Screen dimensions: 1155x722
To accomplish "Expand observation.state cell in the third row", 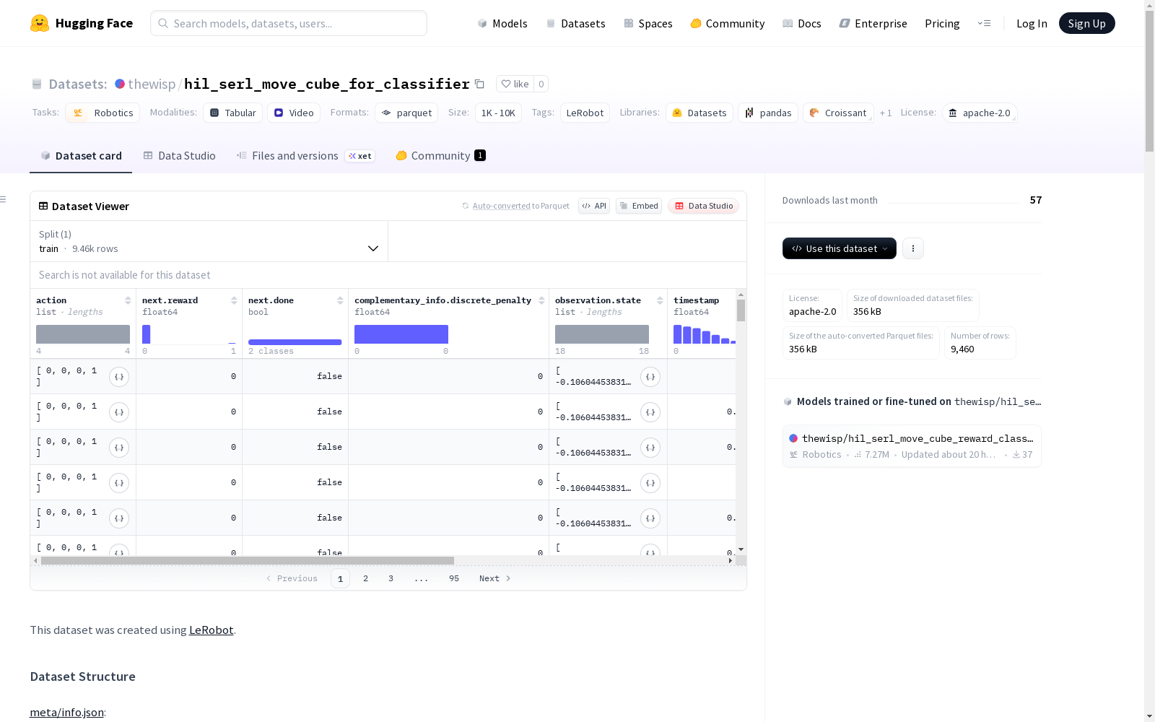I will [650, 448].
